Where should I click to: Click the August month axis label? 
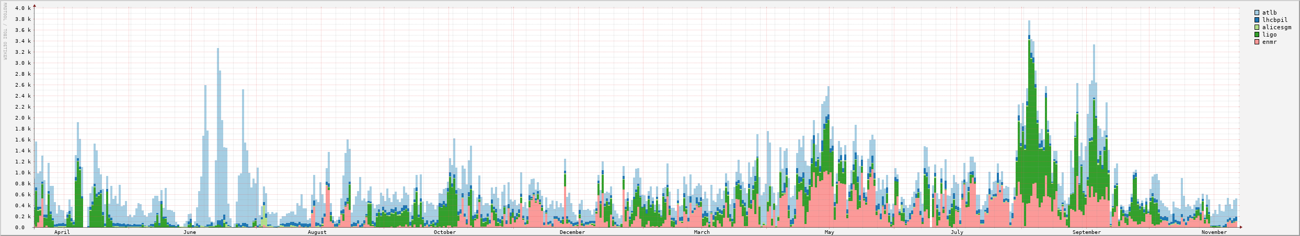(x=317, y=232)
